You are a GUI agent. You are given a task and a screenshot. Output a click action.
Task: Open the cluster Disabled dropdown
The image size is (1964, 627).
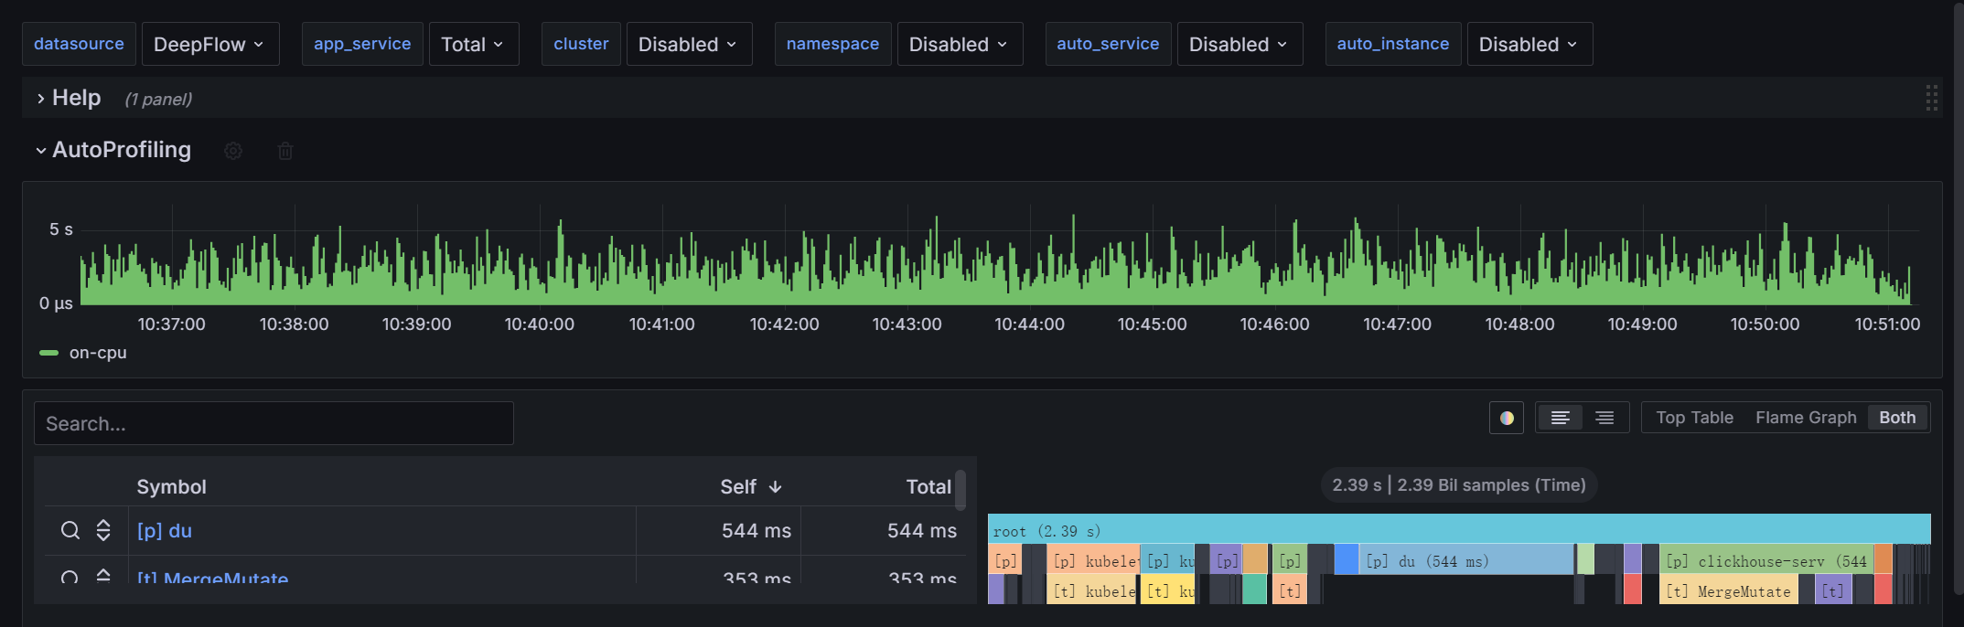(x=689, y=44)
